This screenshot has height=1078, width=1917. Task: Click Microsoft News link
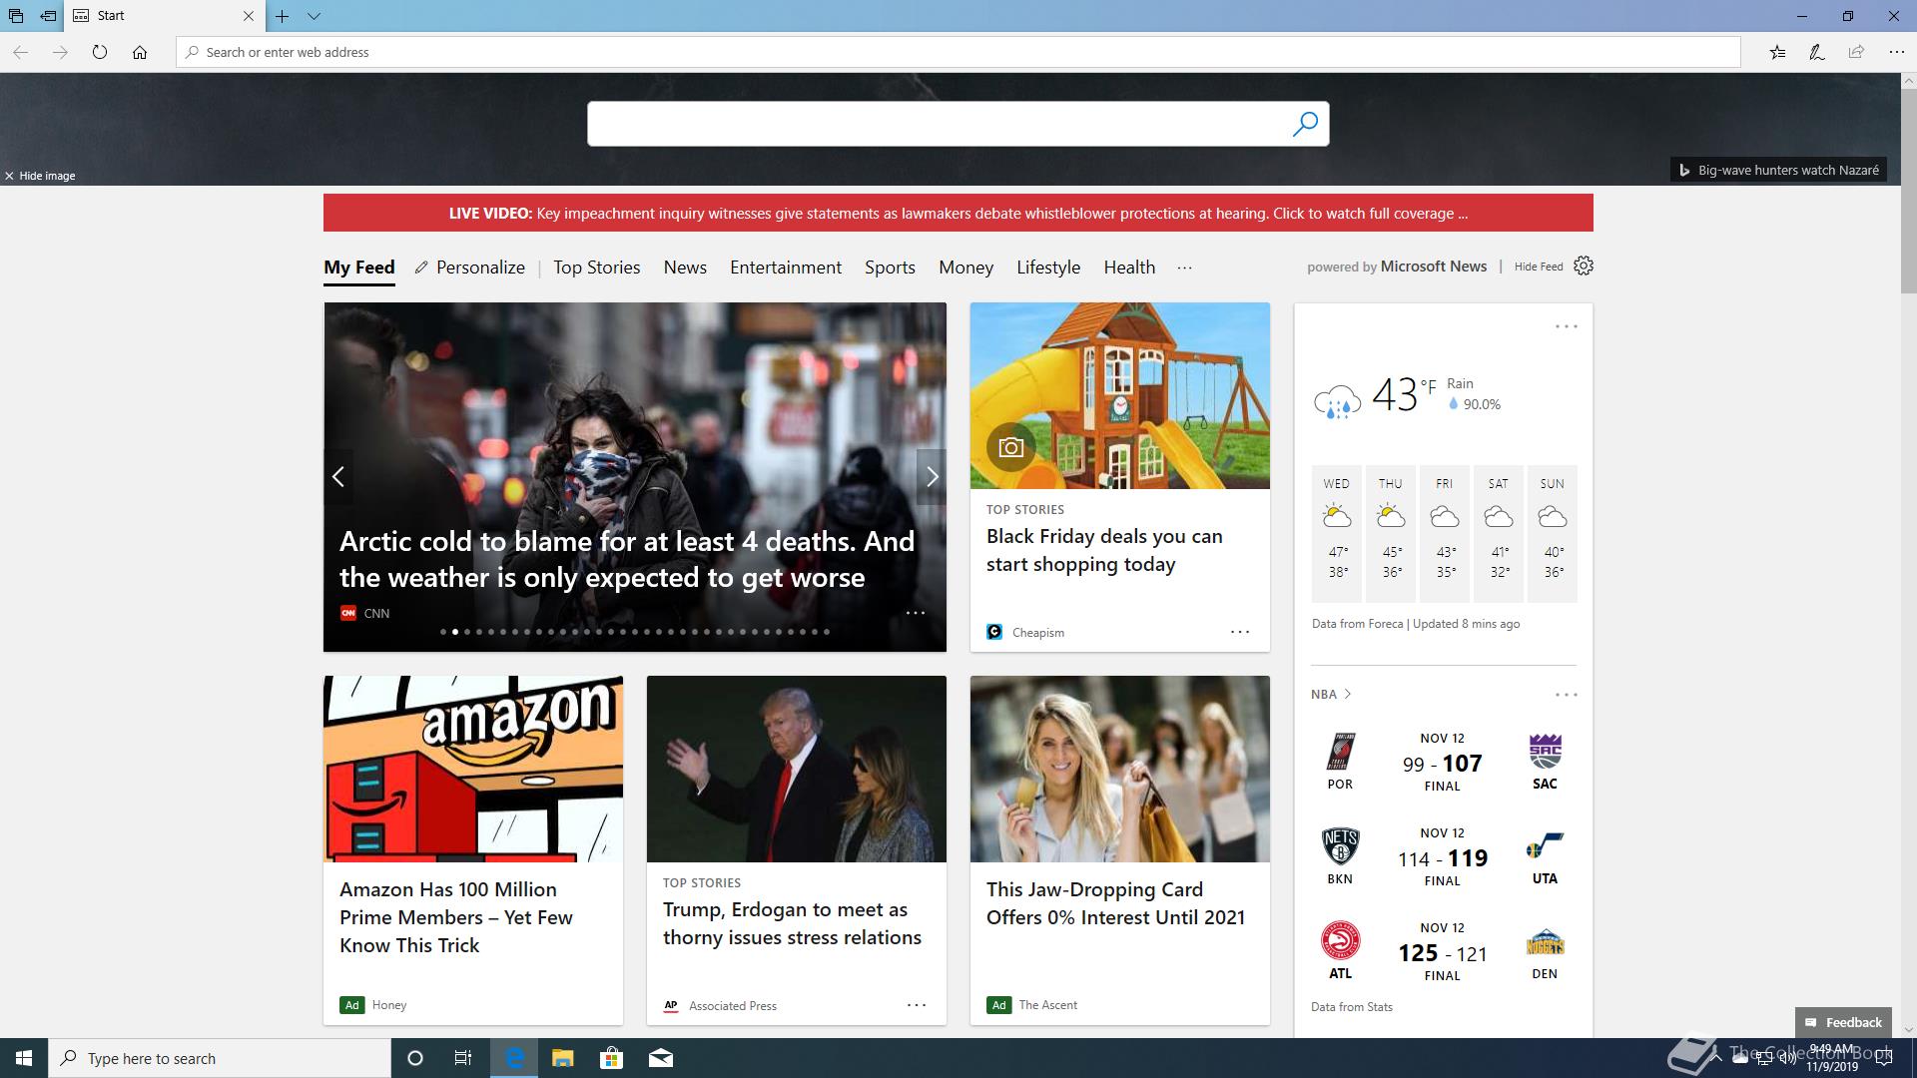(x=1434, y=267)
